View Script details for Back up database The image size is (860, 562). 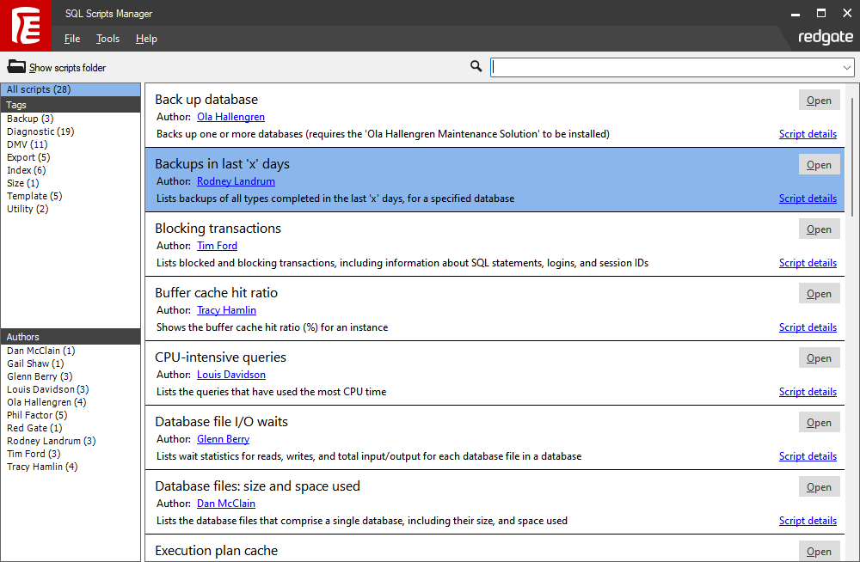808,134
